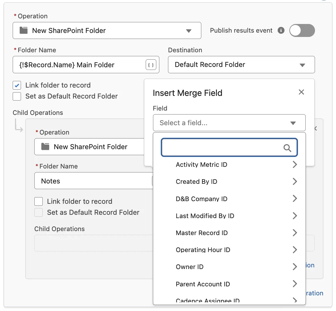This screenshot has width=336, height=311.
Task: Click the merge field braces icon in Folder Name
Action: 151,65
